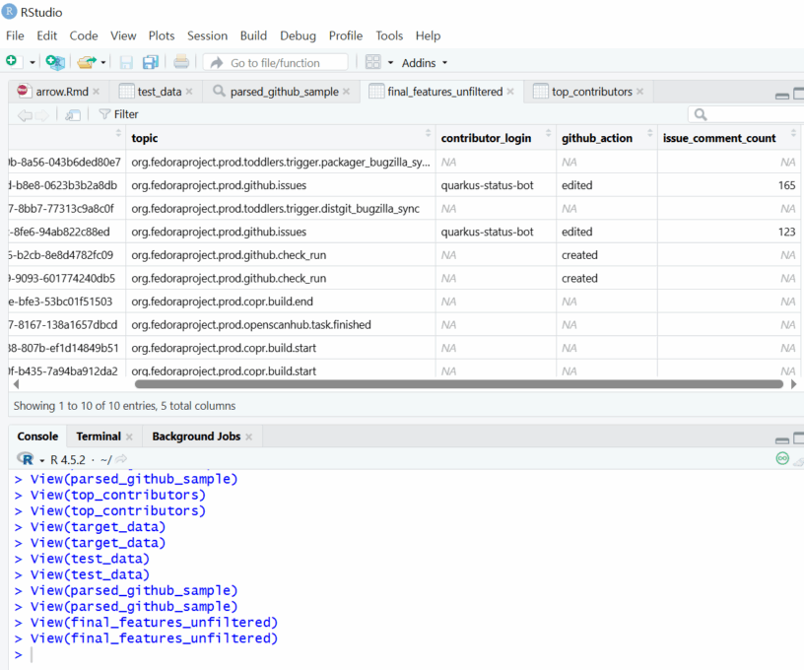
Task: Select the Print icon
Action: point(181,61)
